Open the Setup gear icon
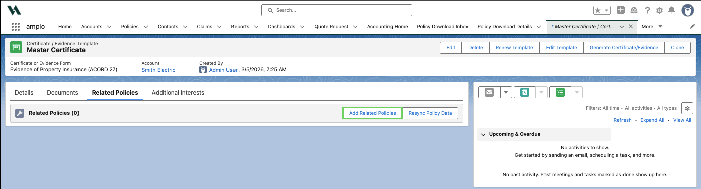Screen dimensions: 701x189 (x=659, y=10)
